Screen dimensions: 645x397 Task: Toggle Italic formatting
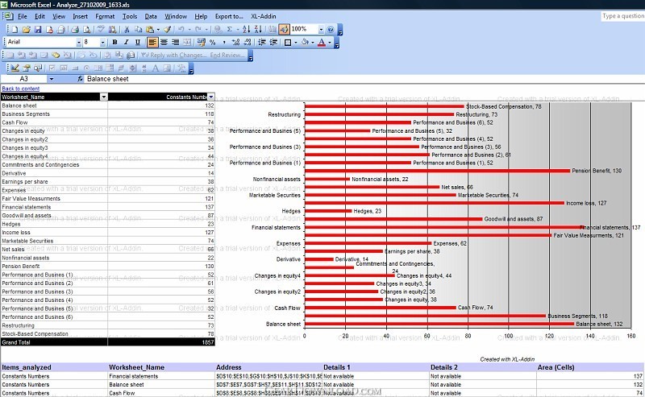coord(126,42)
